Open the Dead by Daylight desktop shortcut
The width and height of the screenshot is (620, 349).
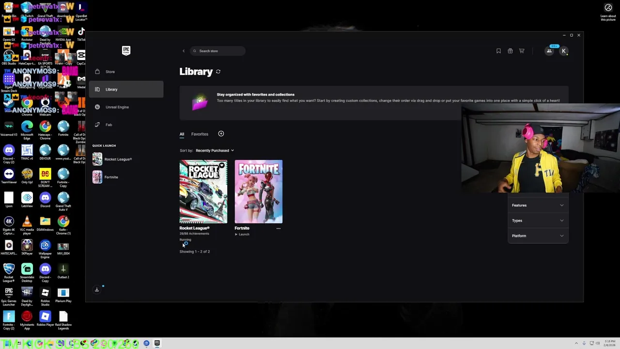click(27, 297)
